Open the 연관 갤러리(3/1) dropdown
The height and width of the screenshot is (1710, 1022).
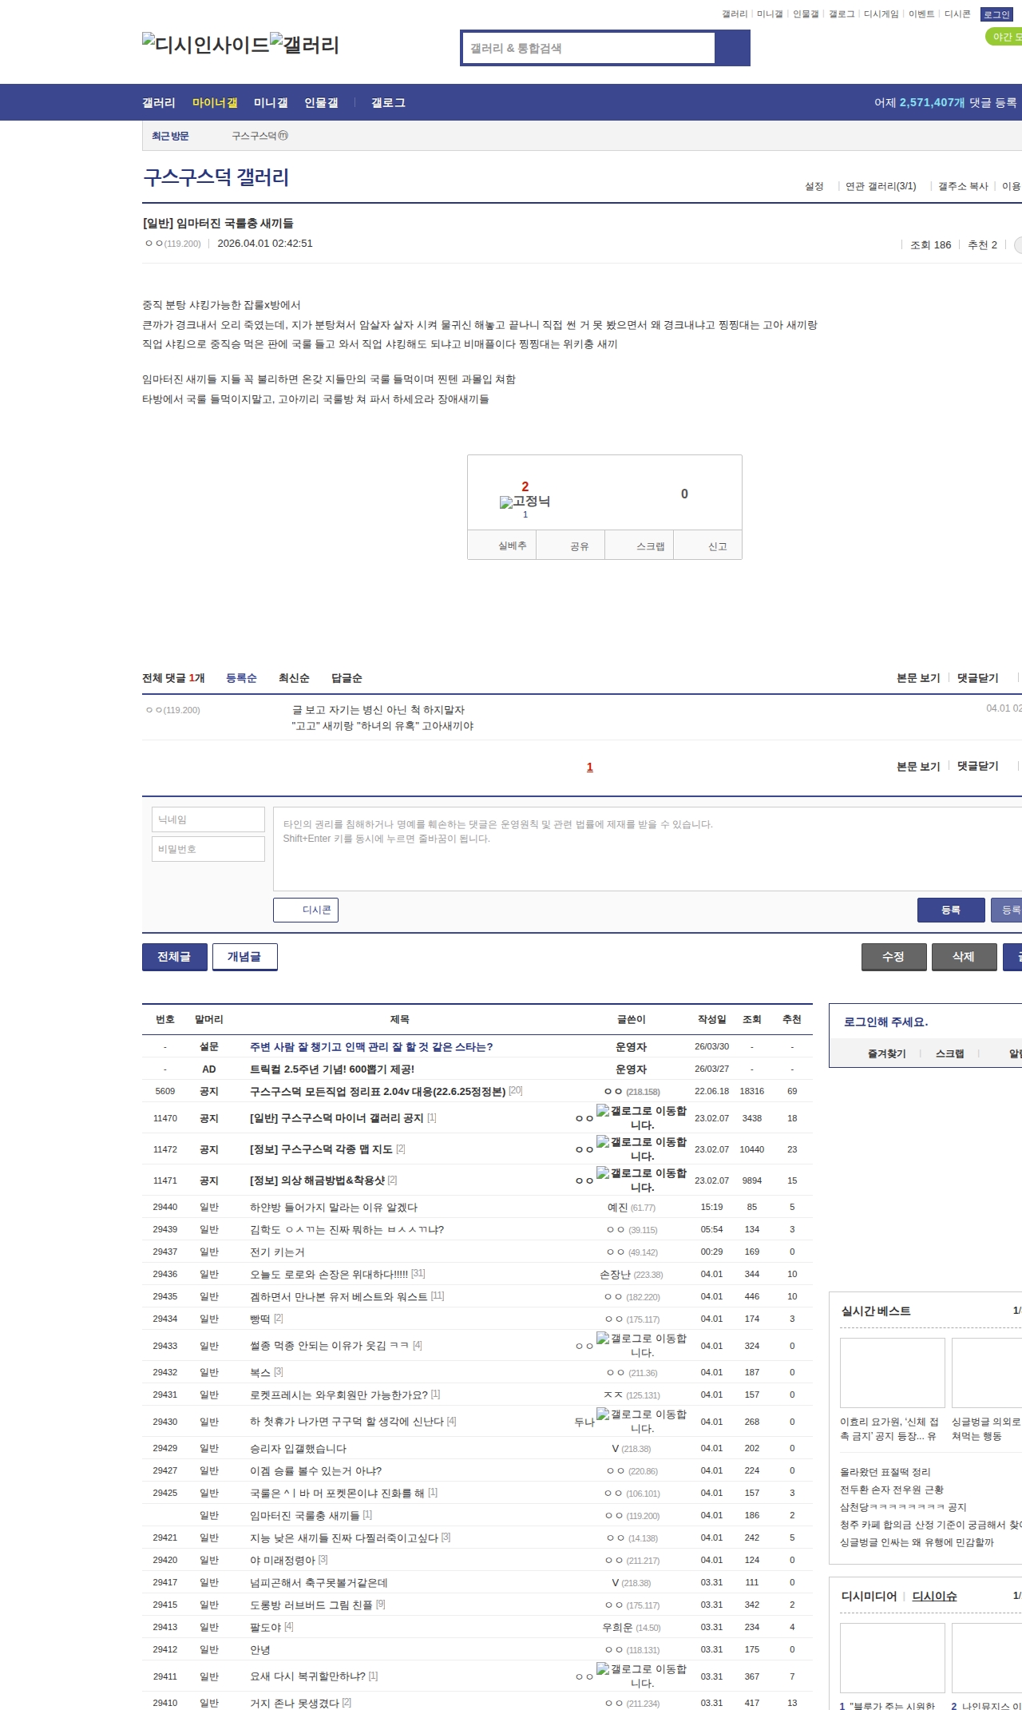pyautogui.click(x=881, y=186)
